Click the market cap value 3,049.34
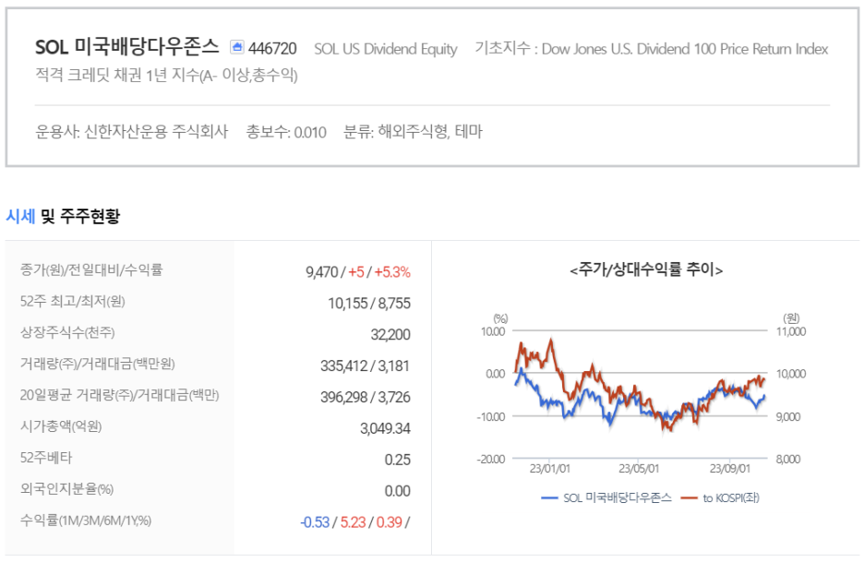 385,428
